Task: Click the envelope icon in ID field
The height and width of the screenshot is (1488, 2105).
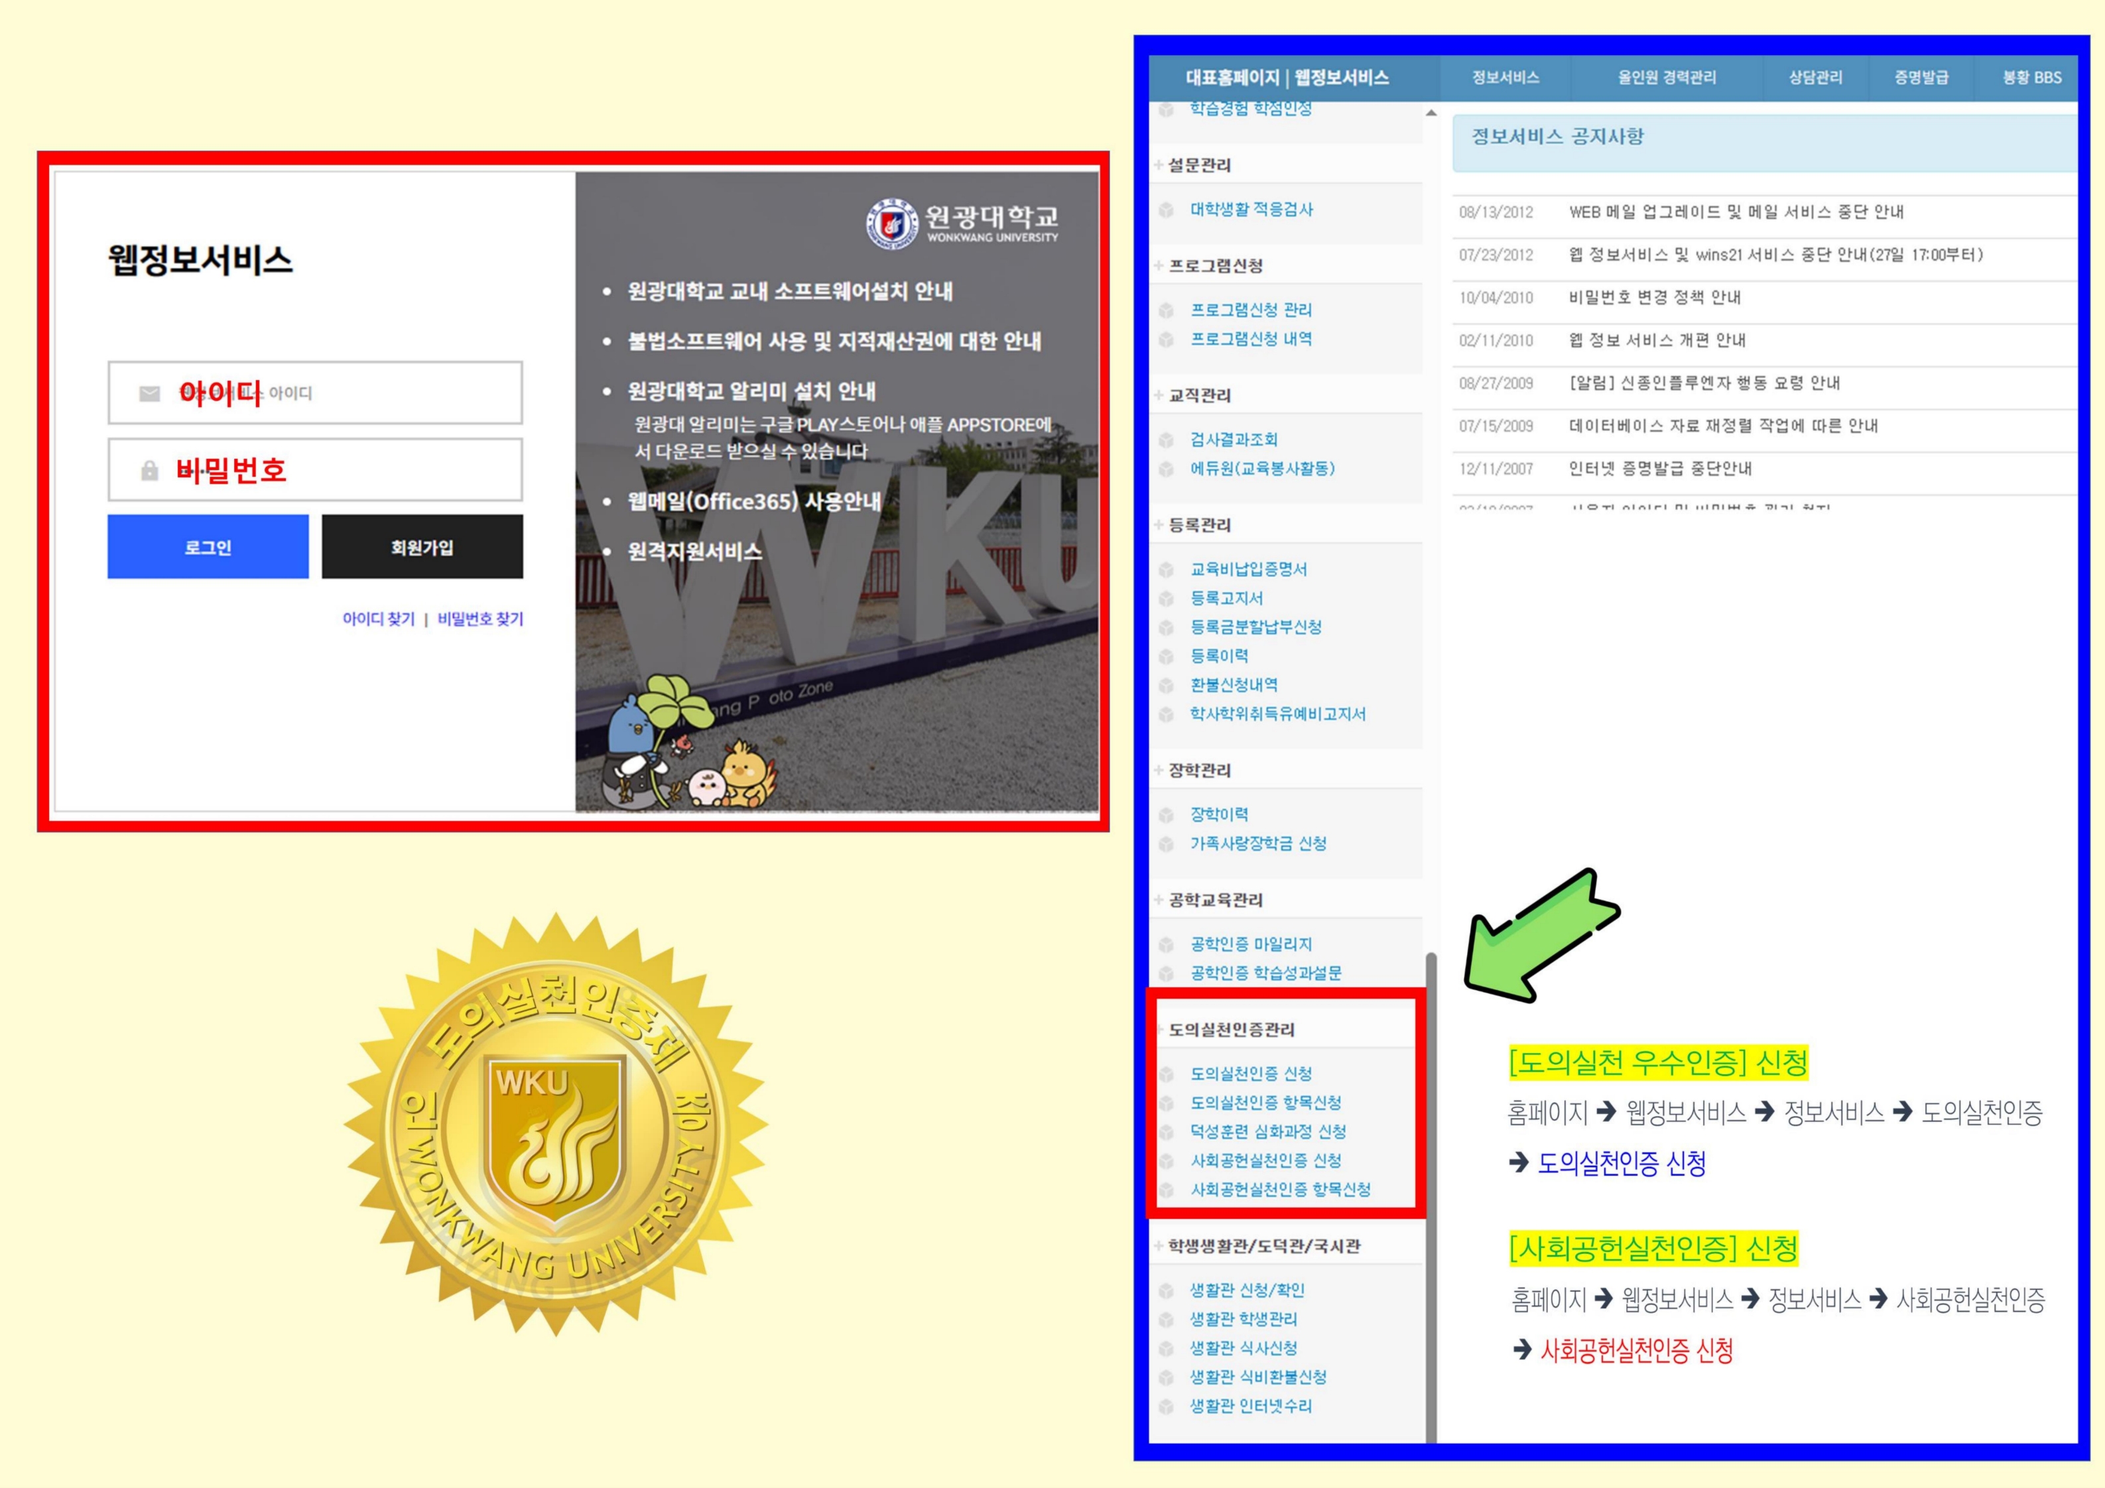Action: 149,393
